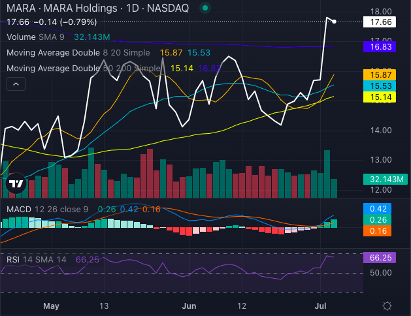Select the Moving Average Double 50 200 legend

[x=84, y=69]
